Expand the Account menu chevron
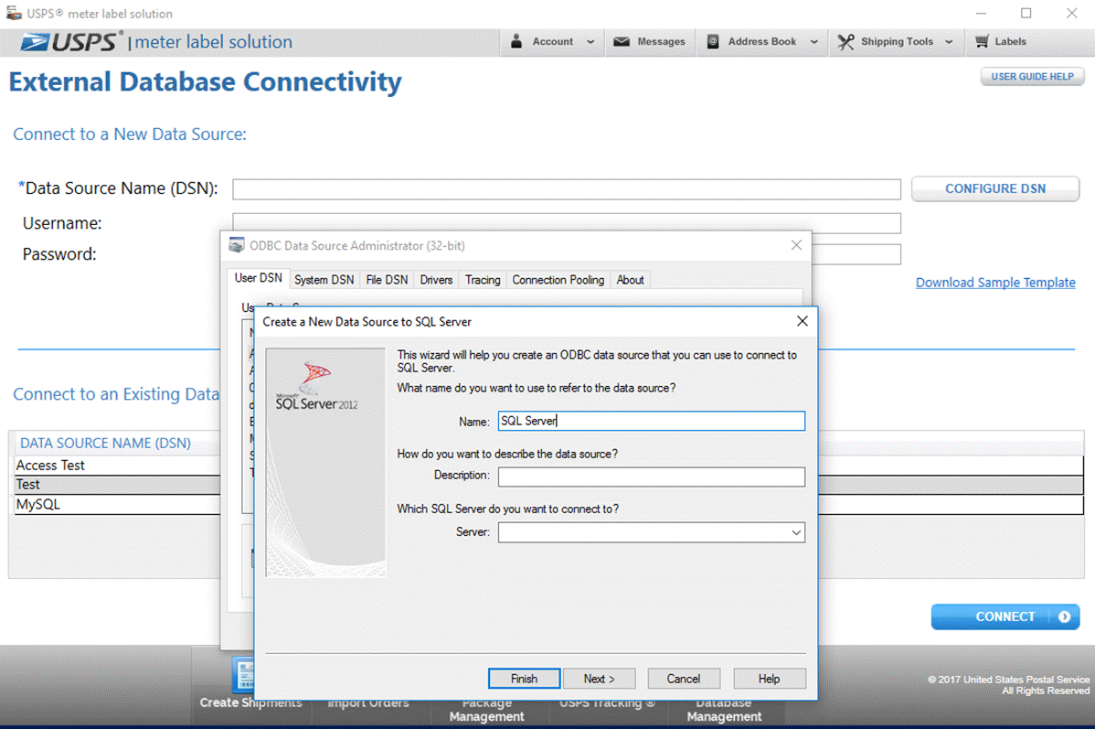The width and height of the screenshot is (1095, 729). click(x=590, y=42)
